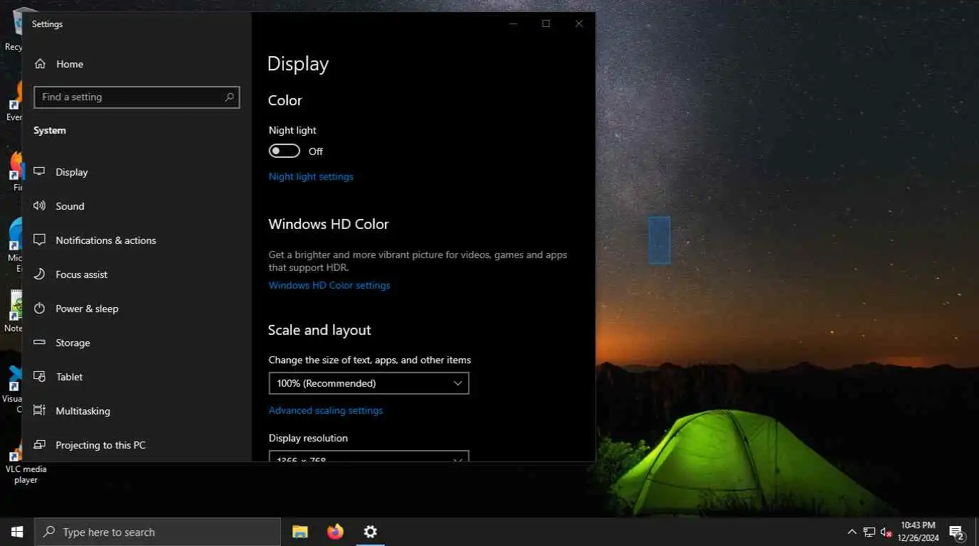Click the Focus assist moon icon
The height and width of the screenshot is (546, 979).
pos(40,274)
